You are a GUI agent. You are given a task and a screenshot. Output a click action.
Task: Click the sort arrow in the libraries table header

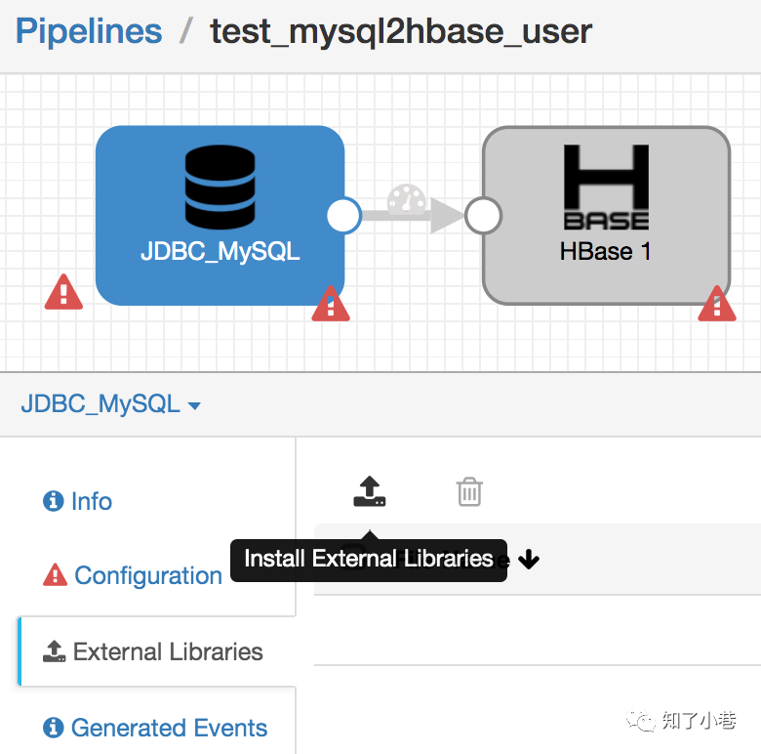(529, 560)
